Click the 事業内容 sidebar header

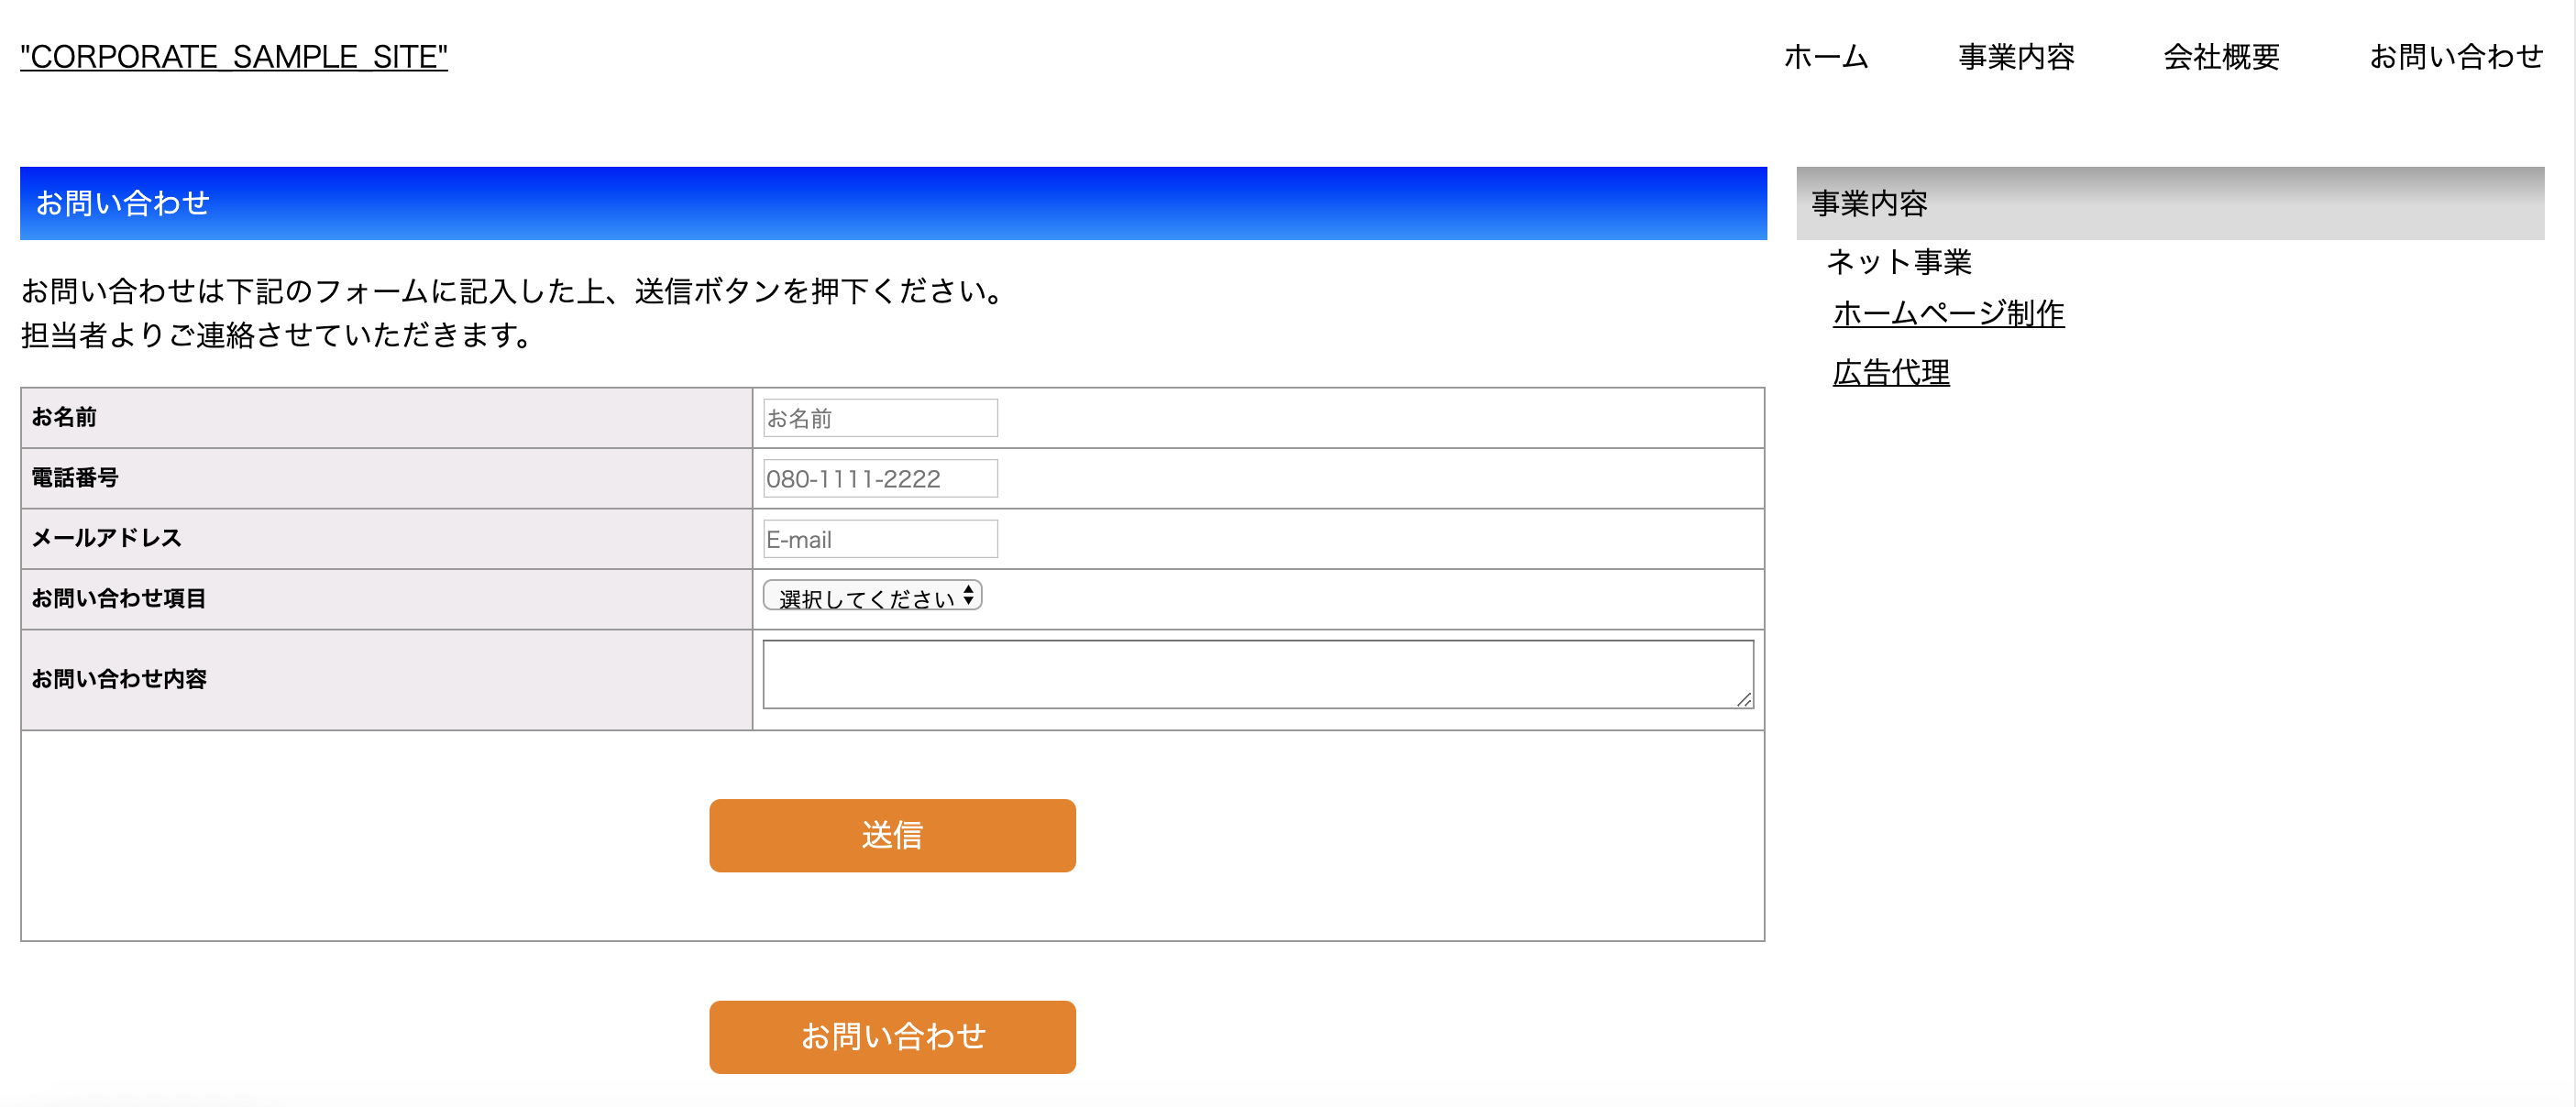pyautogui.click(x=1868, y=206)
